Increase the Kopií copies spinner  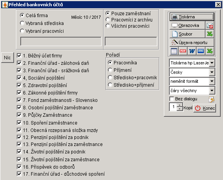tap(180, 105)
